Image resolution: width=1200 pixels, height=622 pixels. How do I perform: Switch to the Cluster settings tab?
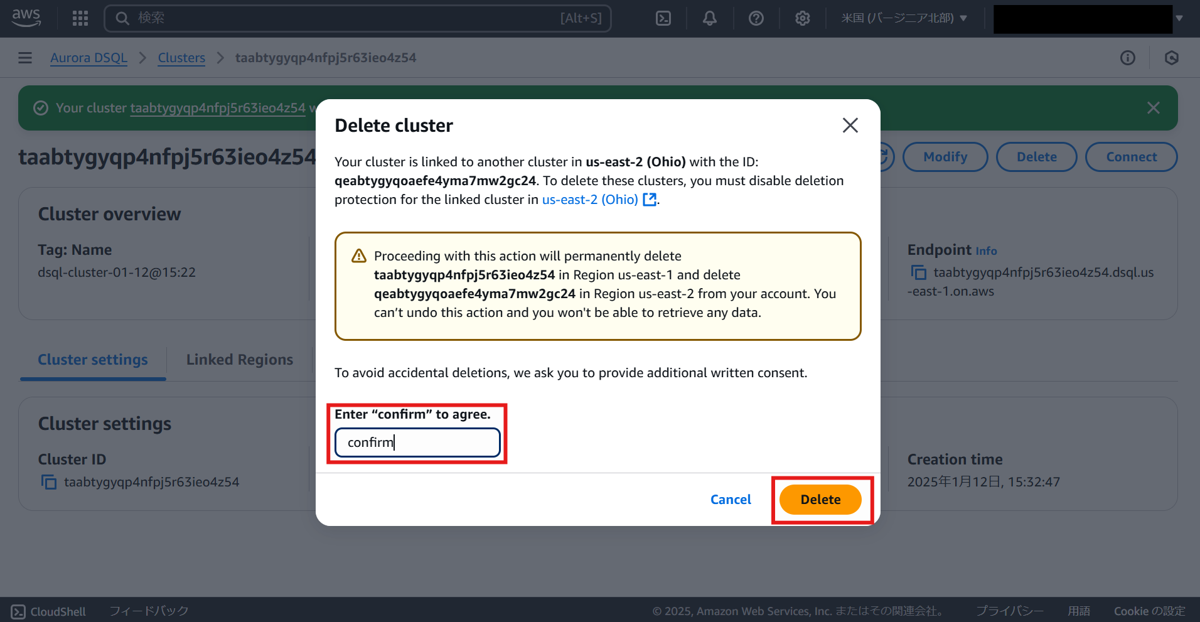pos(93,360)
